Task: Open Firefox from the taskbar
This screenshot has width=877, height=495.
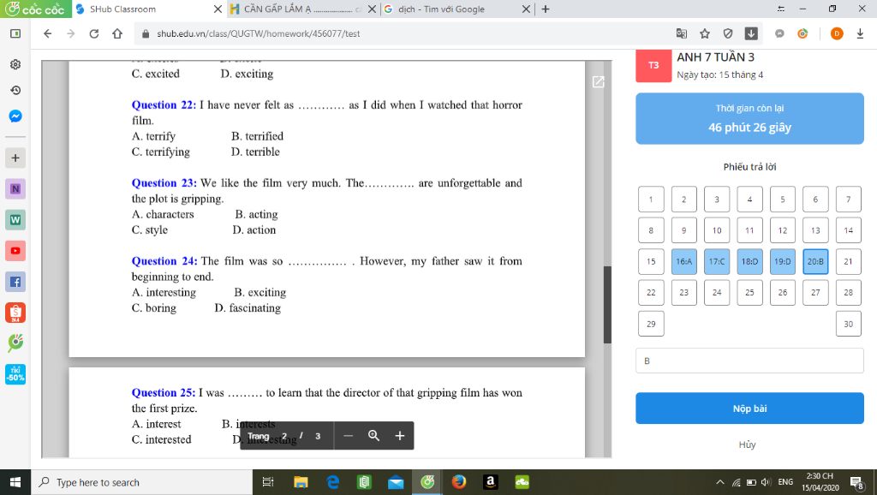Action: pos(459,482)
